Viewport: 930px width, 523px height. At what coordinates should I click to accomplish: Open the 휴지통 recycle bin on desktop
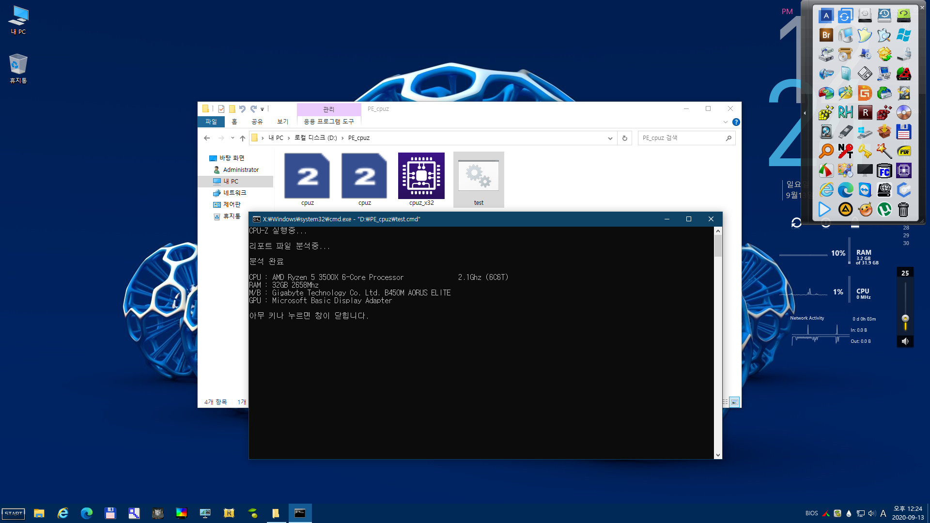(x=18, y=69)
